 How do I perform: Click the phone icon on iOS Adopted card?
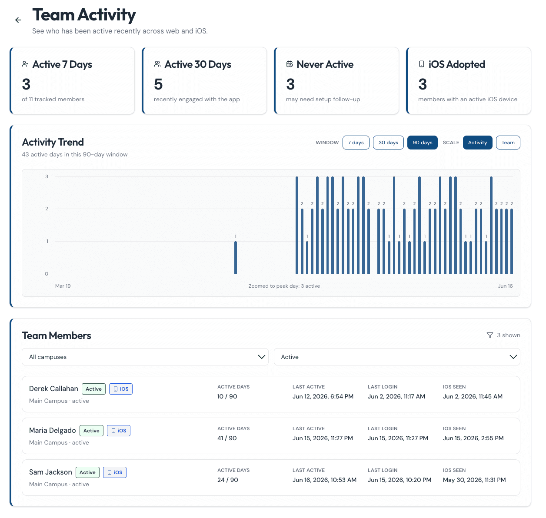click(x=422, y=64)
